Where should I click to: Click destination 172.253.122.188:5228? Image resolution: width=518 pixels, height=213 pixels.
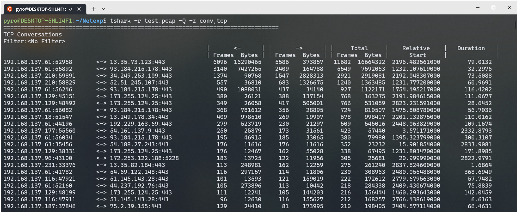point(144,158)
